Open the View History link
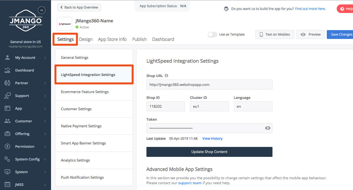The height and width of the screenshot is (190, 353). 212,139
